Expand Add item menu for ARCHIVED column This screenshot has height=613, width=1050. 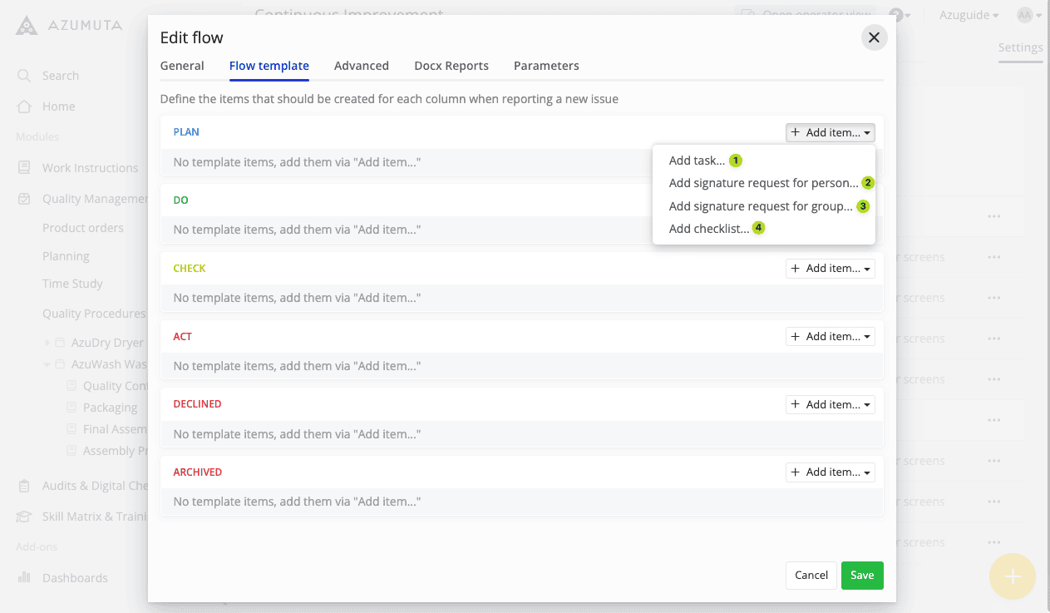[x=830, y=472]
